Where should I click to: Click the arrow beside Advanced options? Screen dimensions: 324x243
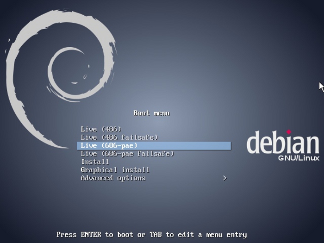click(x=224, y=178)
